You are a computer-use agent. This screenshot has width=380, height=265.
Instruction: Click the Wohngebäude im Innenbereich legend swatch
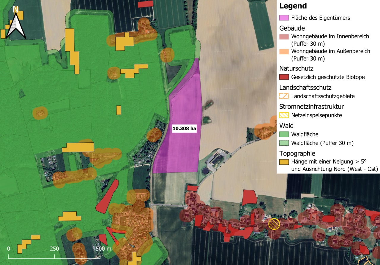point(284,37)
